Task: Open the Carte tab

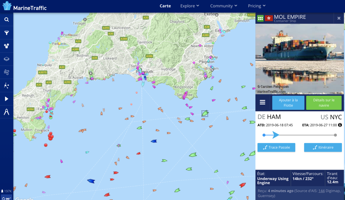Action: 165,6
